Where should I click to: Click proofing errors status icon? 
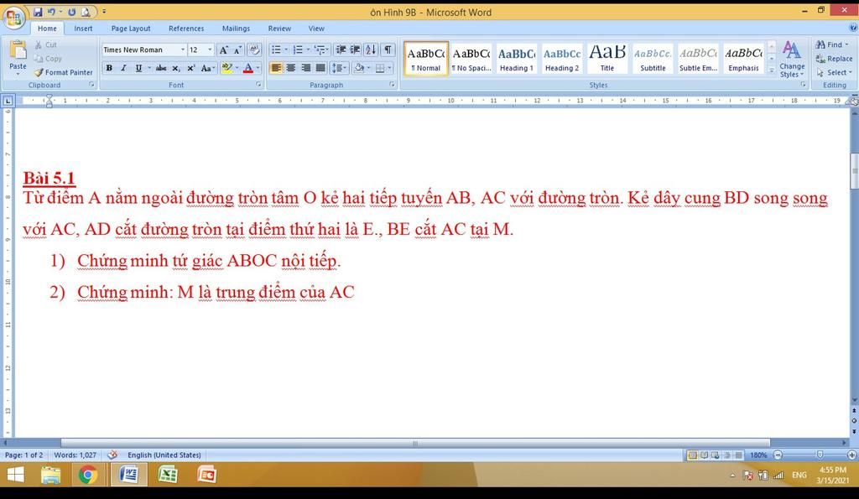click(x=112, y=455)
